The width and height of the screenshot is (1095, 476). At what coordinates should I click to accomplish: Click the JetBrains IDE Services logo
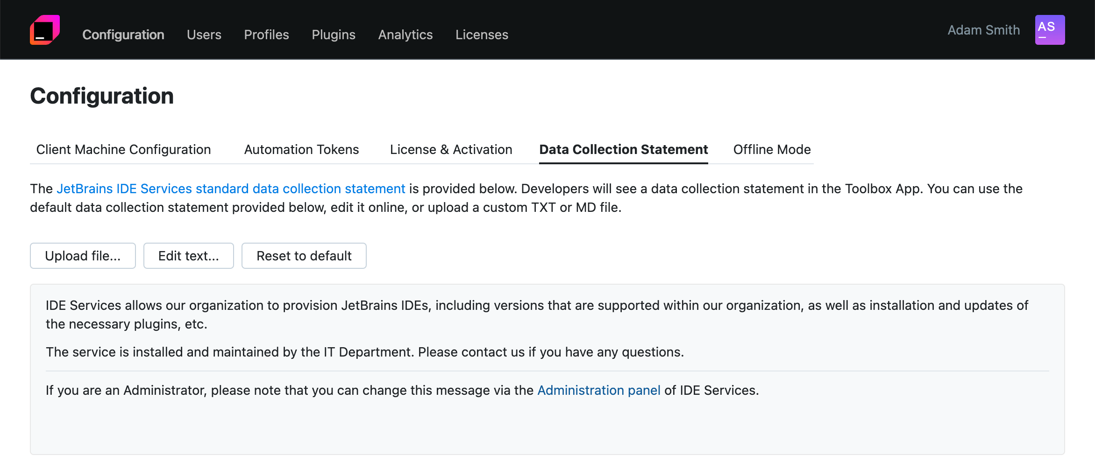(x=45, y=29)
